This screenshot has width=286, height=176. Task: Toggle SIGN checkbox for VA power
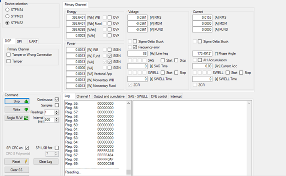110,68
